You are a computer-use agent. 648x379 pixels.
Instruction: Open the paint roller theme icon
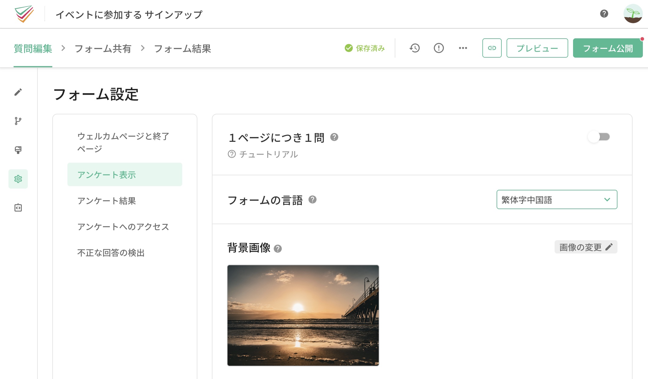click(x=18, y=150)
